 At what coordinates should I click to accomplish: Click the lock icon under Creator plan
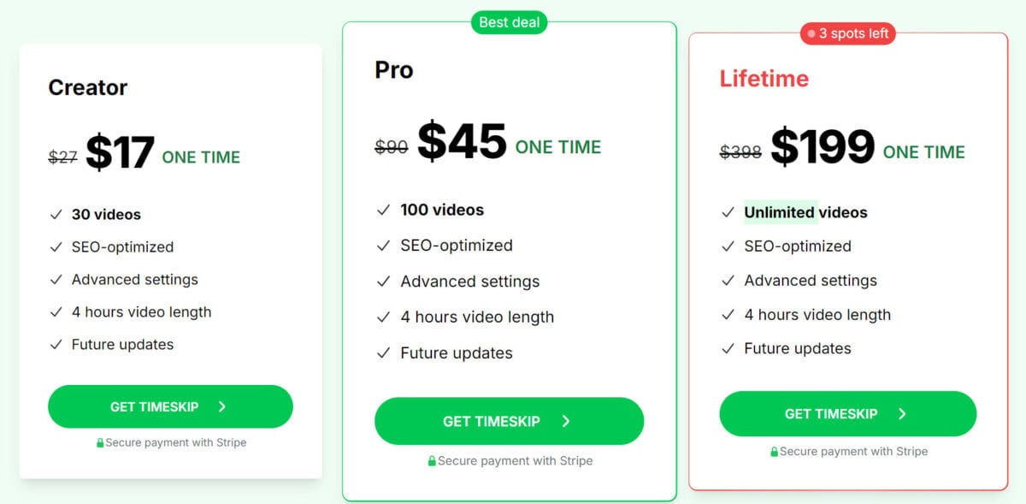(x=100, y=443)
